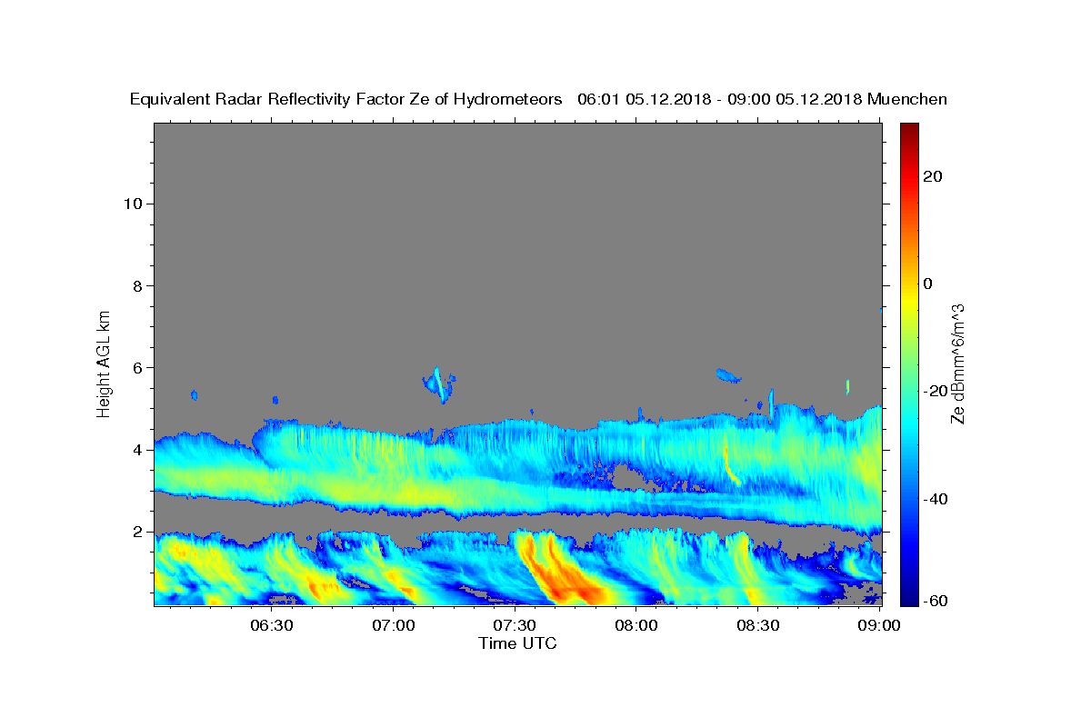
Task: Click the height axis label 6
Action: [138, 368]
